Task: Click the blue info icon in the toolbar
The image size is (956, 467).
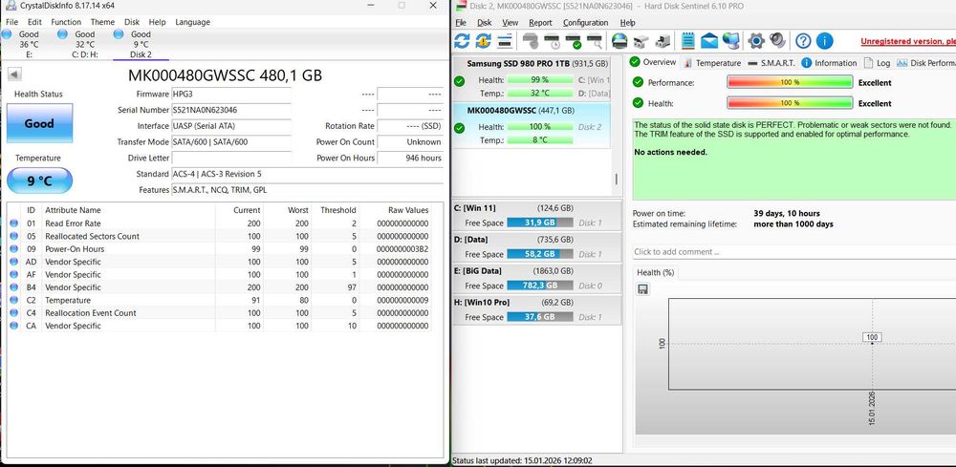Action: (824, 41)
